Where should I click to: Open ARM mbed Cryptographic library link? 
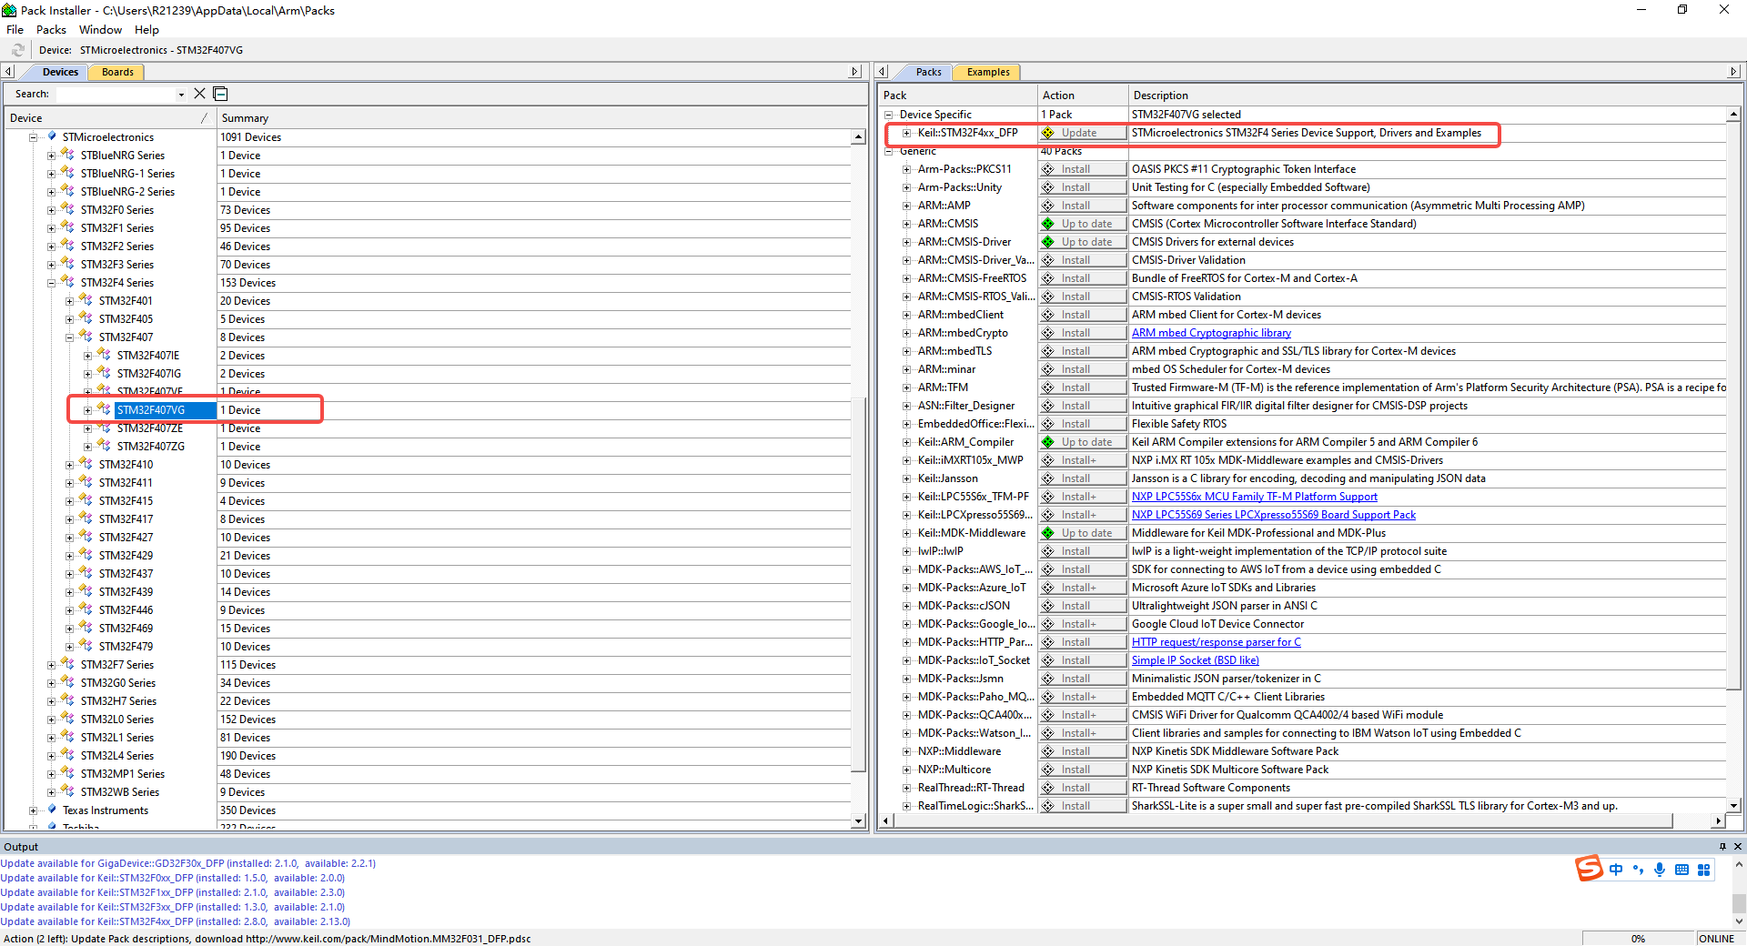pos(1211,333)
